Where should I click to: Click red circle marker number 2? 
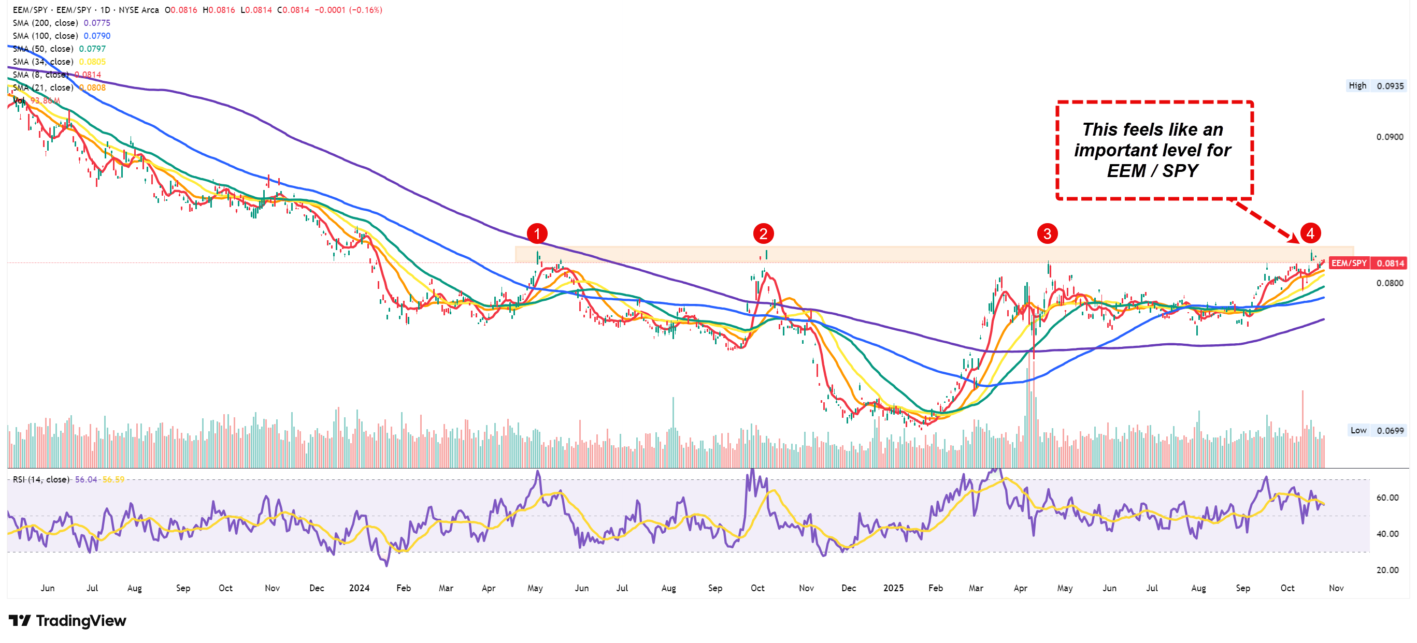coord(763,233)
